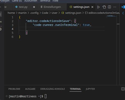Open the settings UI via the file-with-arrow icon
125x100 pixels.
(104, 7)
